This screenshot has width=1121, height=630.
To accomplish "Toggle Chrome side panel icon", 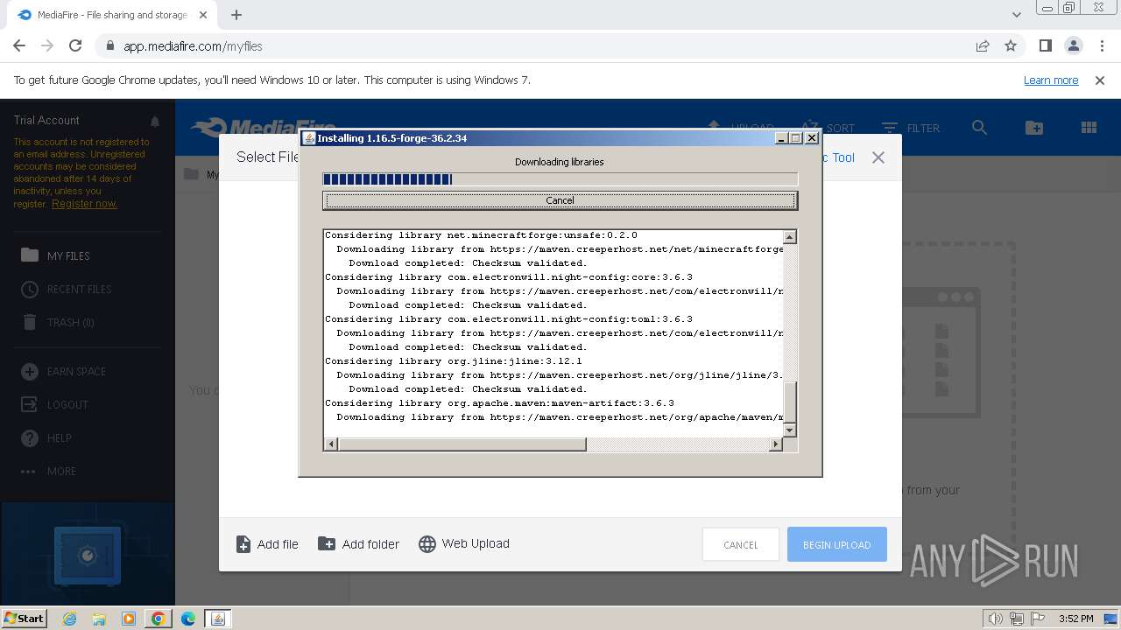I will (x=1045, y=45).
